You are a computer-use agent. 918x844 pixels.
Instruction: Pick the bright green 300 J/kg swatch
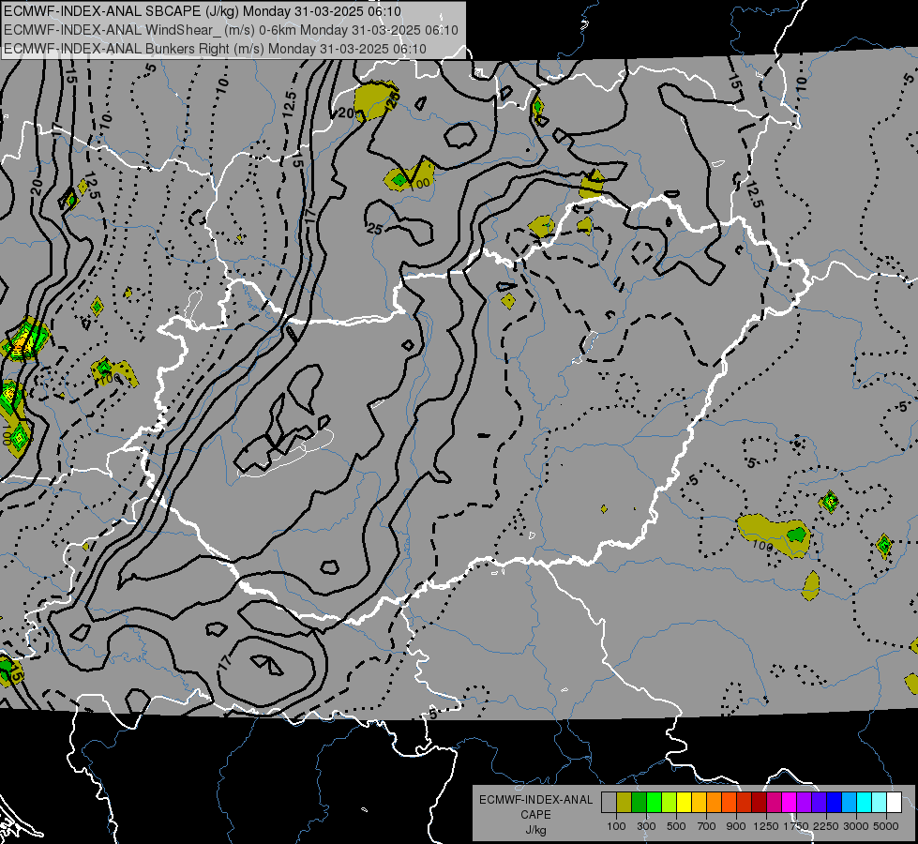click(x=654, y=802)
